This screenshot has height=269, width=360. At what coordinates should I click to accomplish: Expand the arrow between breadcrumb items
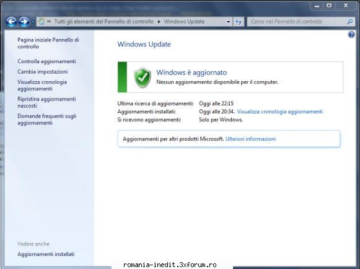tap(159, 22)
